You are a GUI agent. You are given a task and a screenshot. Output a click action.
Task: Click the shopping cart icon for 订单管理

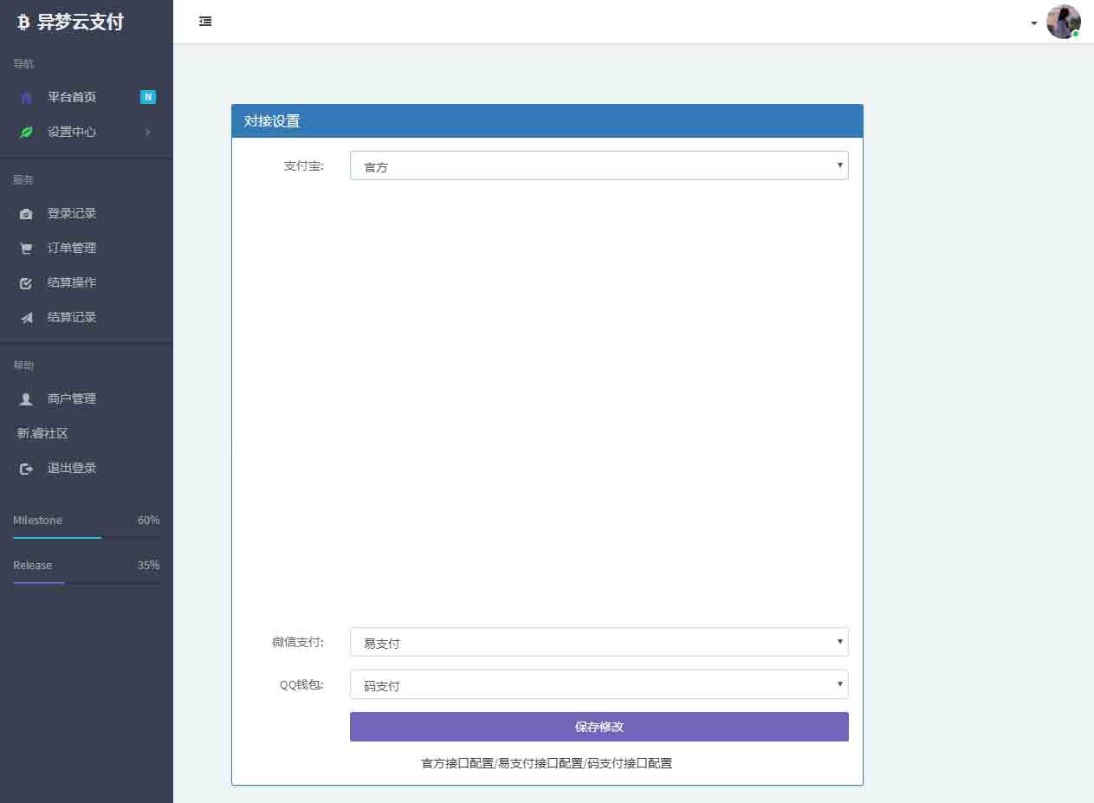click(x=26, y=249)
